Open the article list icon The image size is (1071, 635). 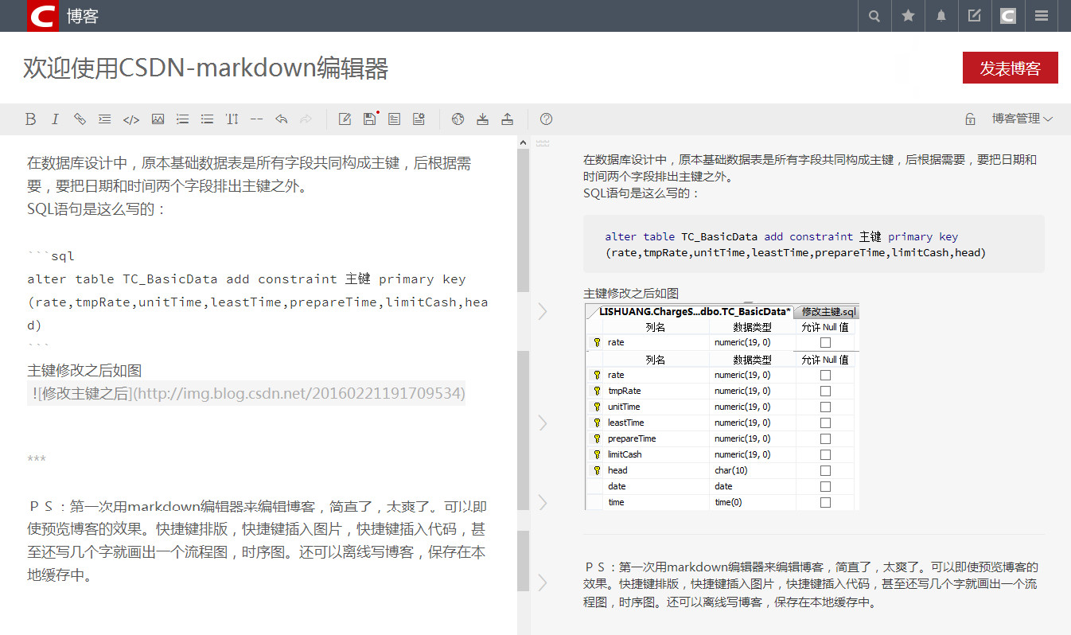[x=394, y=119]
